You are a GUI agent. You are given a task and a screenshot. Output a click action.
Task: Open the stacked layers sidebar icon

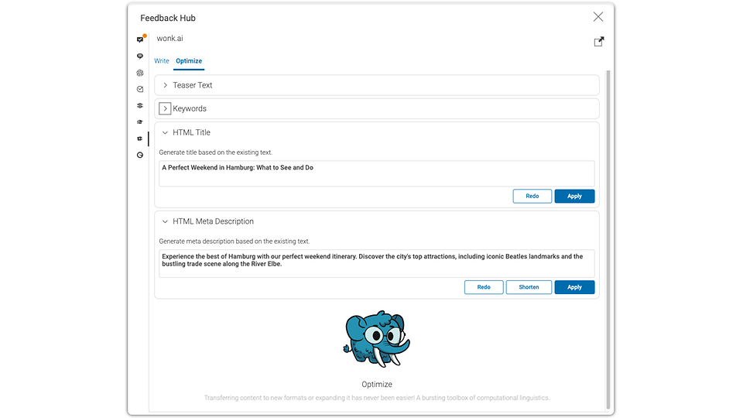pos(140,106)
